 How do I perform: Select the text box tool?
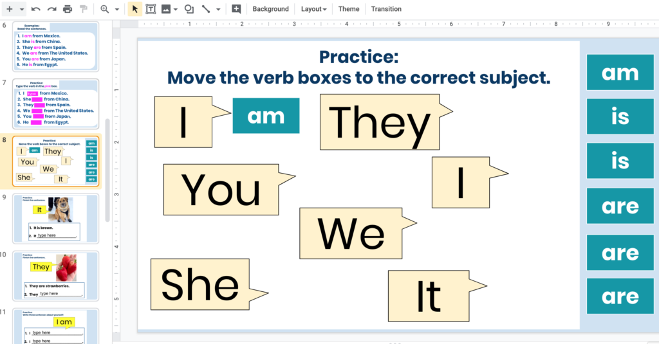[151, 9]
